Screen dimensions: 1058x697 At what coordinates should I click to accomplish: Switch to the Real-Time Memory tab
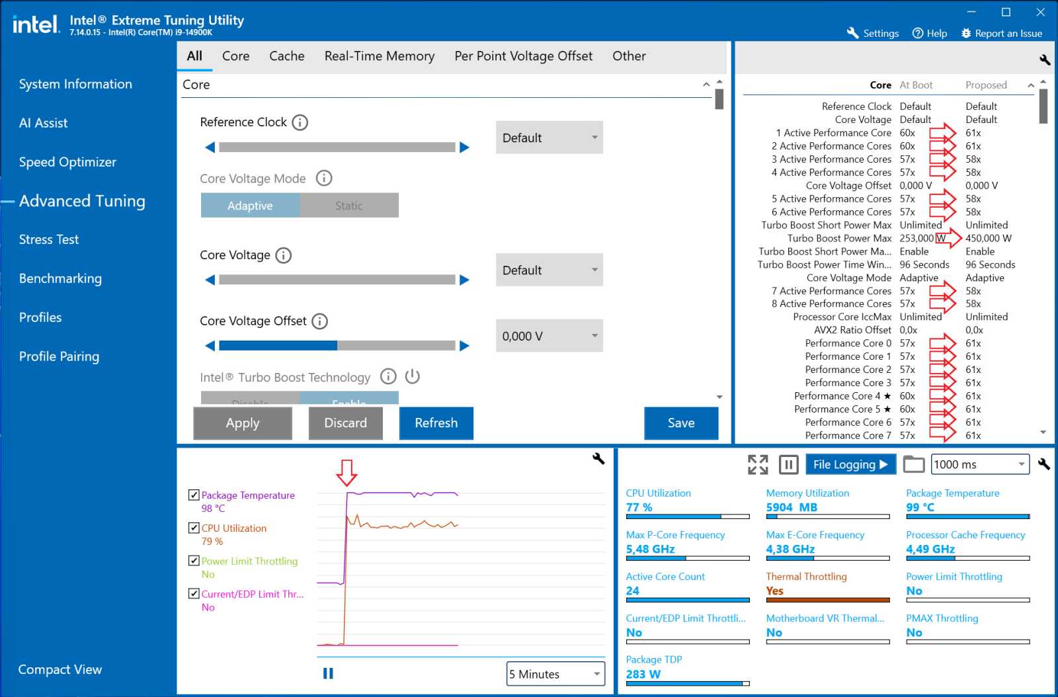pos(380,56)
